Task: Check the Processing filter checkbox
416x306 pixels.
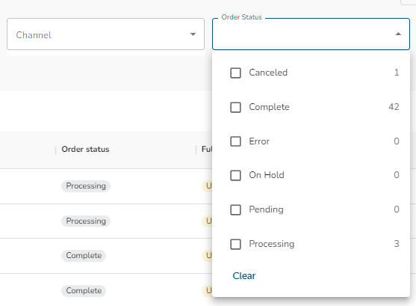Action: point(235,244)
